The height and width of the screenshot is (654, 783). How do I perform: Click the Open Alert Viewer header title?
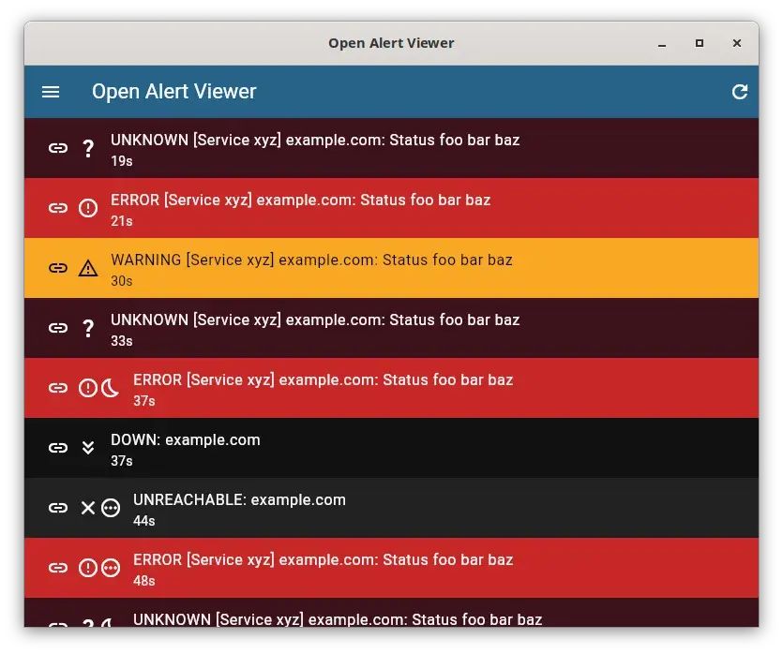173,92
